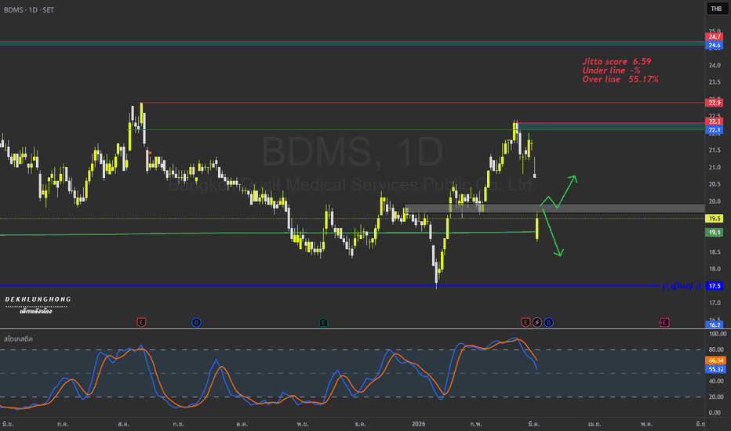Select the red 22.3 price label
731x431 pixels.
coord(715,121)
